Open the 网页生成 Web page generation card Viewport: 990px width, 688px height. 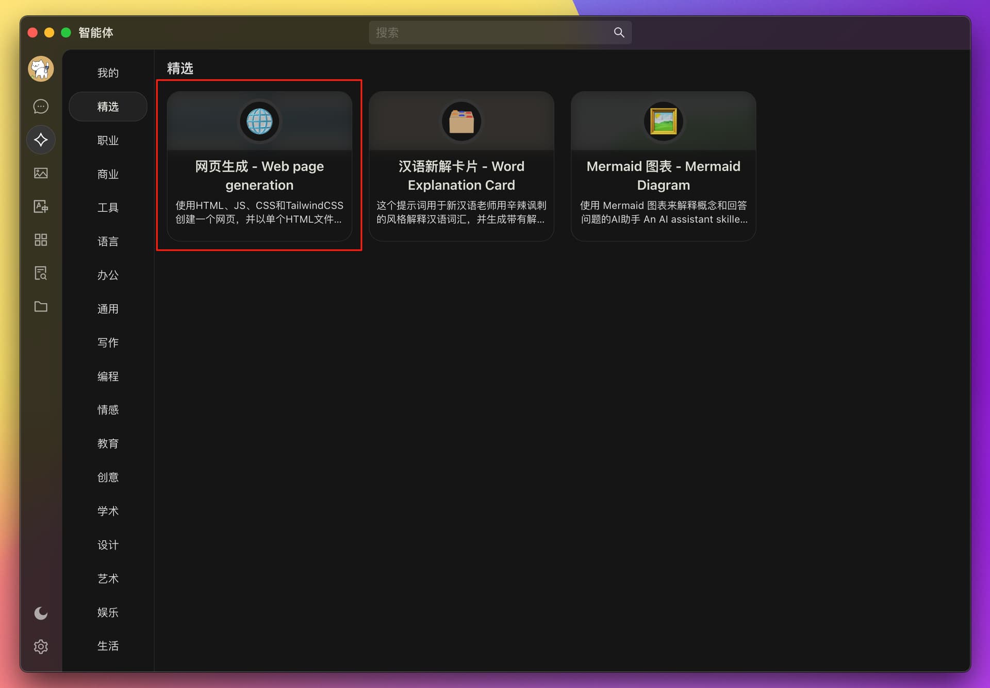[259, 166]
